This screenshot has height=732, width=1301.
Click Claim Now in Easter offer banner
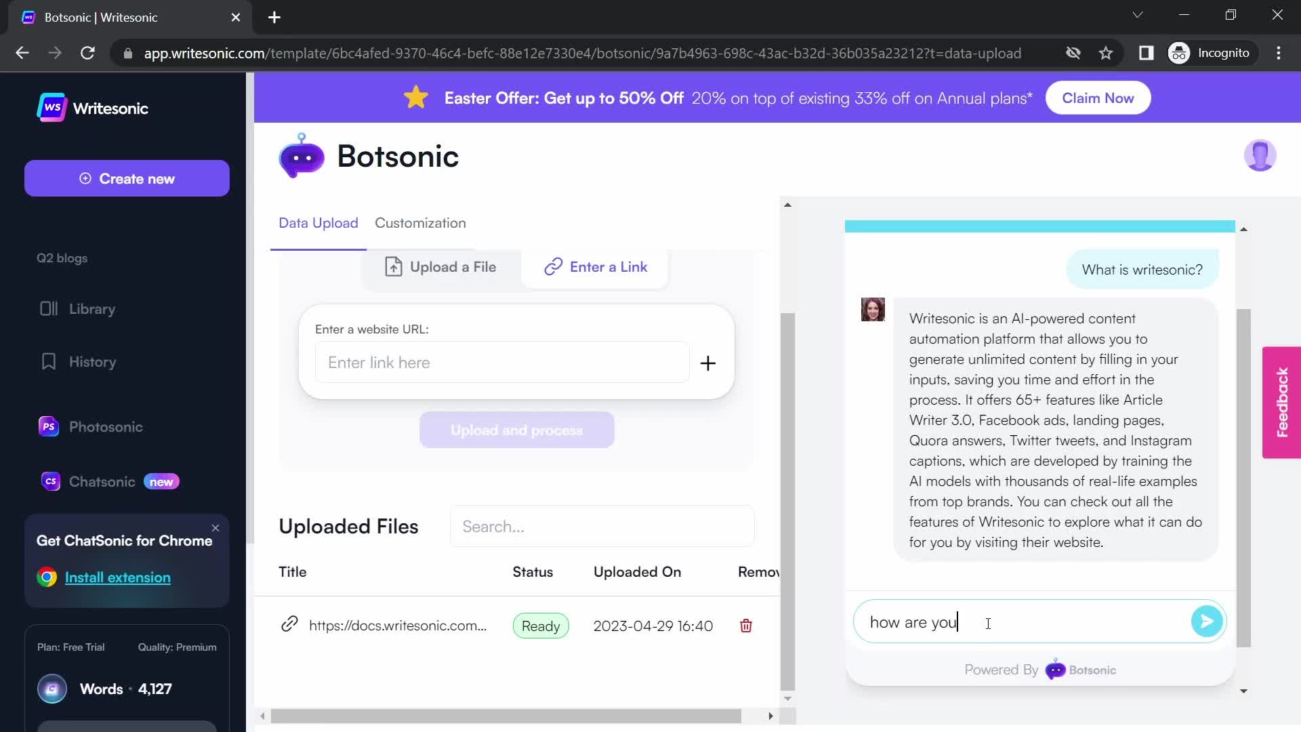[1098, 98]
